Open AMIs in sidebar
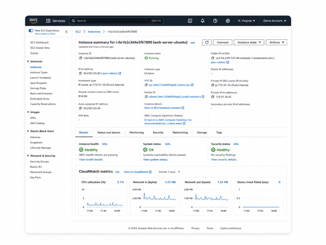 33,118
